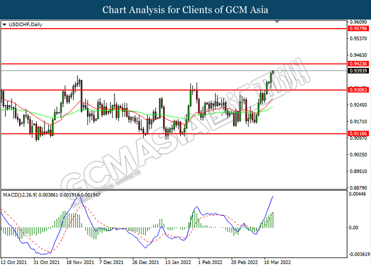Select the current price label 0.93939
This screenshot has height=265, width=371.
(358, 70)
